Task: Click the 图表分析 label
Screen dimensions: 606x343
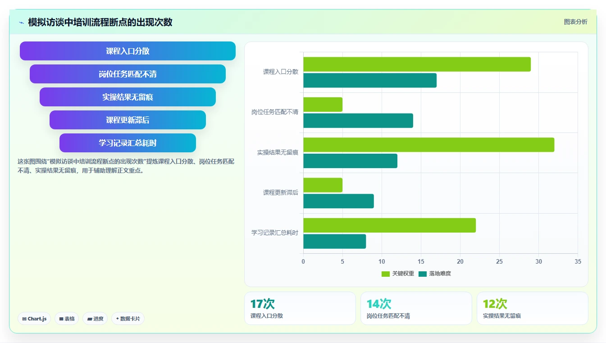Action: coord(576,22)
